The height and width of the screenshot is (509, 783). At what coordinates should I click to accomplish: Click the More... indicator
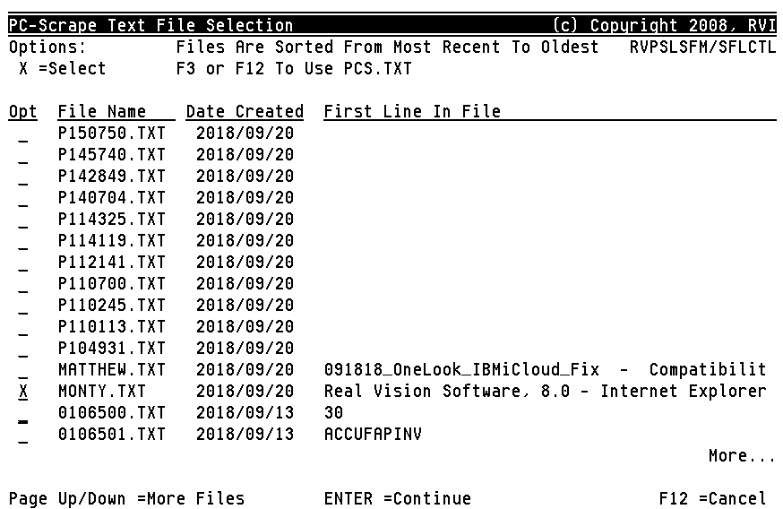[742, 455]
